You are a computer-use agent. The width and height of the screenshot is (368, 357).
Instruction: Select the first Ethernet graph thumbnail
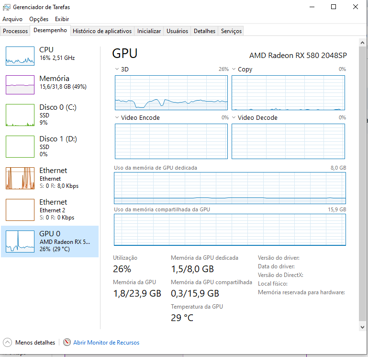[x=20, y=178]
